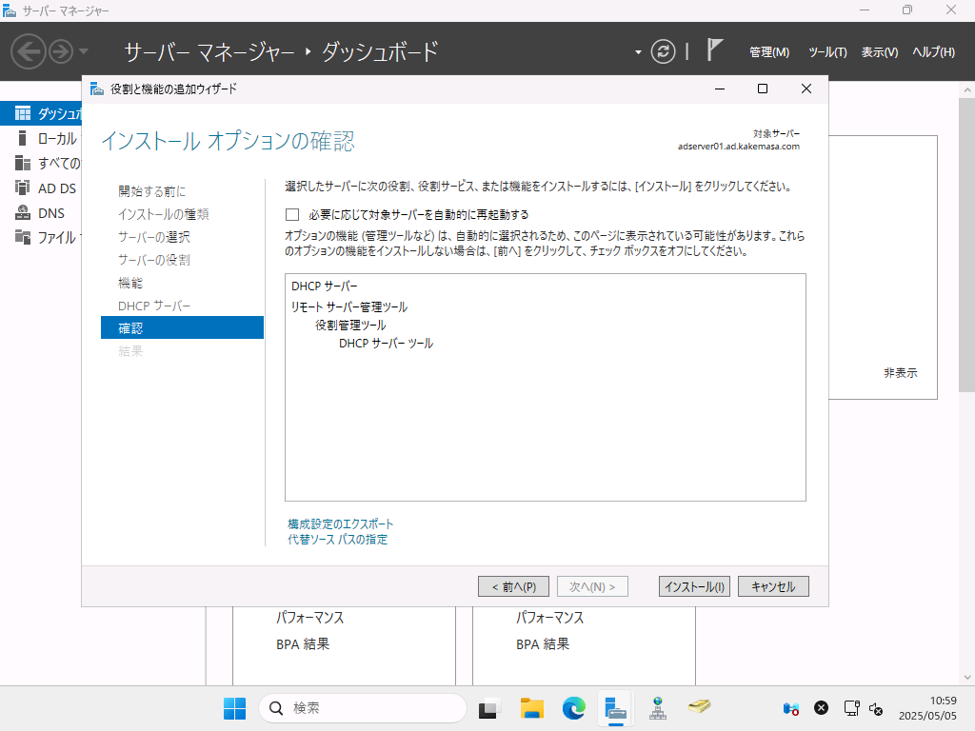
Task: Go to サーバーの選択 wizard step
Action: [x=153, y=237]
